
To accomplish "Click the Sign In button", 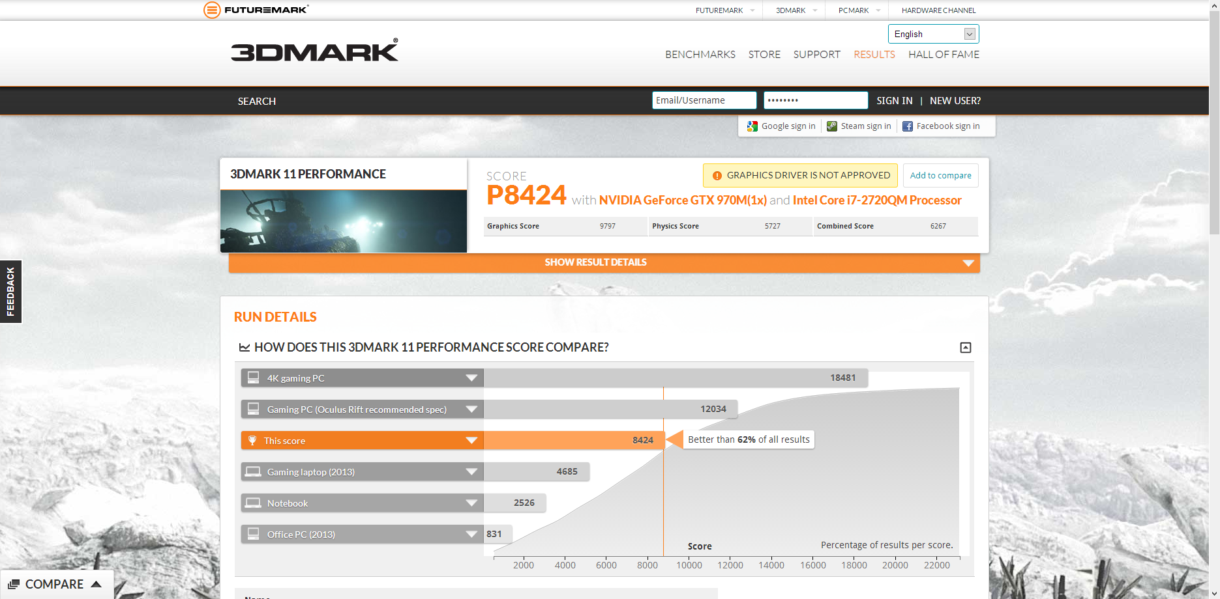I will [894, 100].
